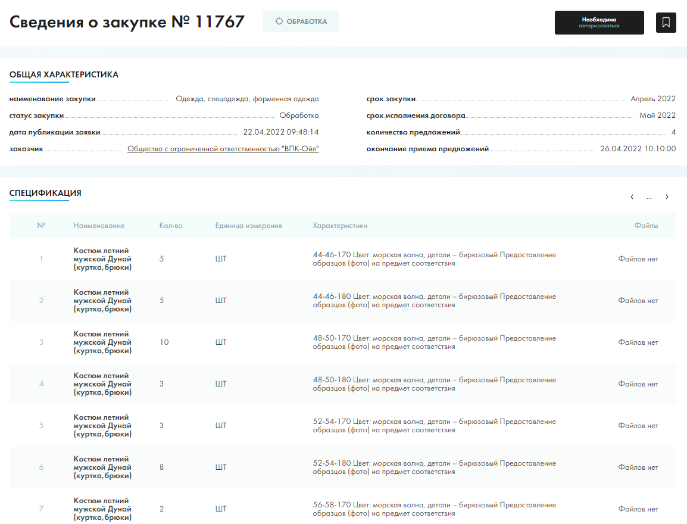This screenshot has width=687, height=524.
Task: Click characteristics text starting 44-46-170
Action: [x=434, y=259]
